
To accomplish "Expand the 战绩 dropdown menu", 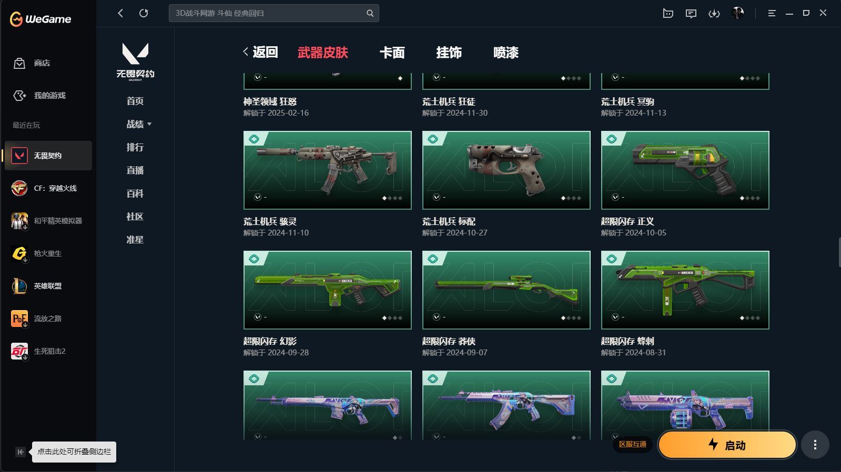I will [139, 124].
